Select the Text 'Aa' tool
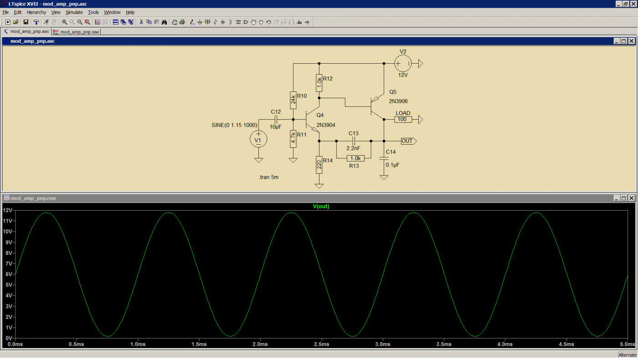 click(299, 22)
